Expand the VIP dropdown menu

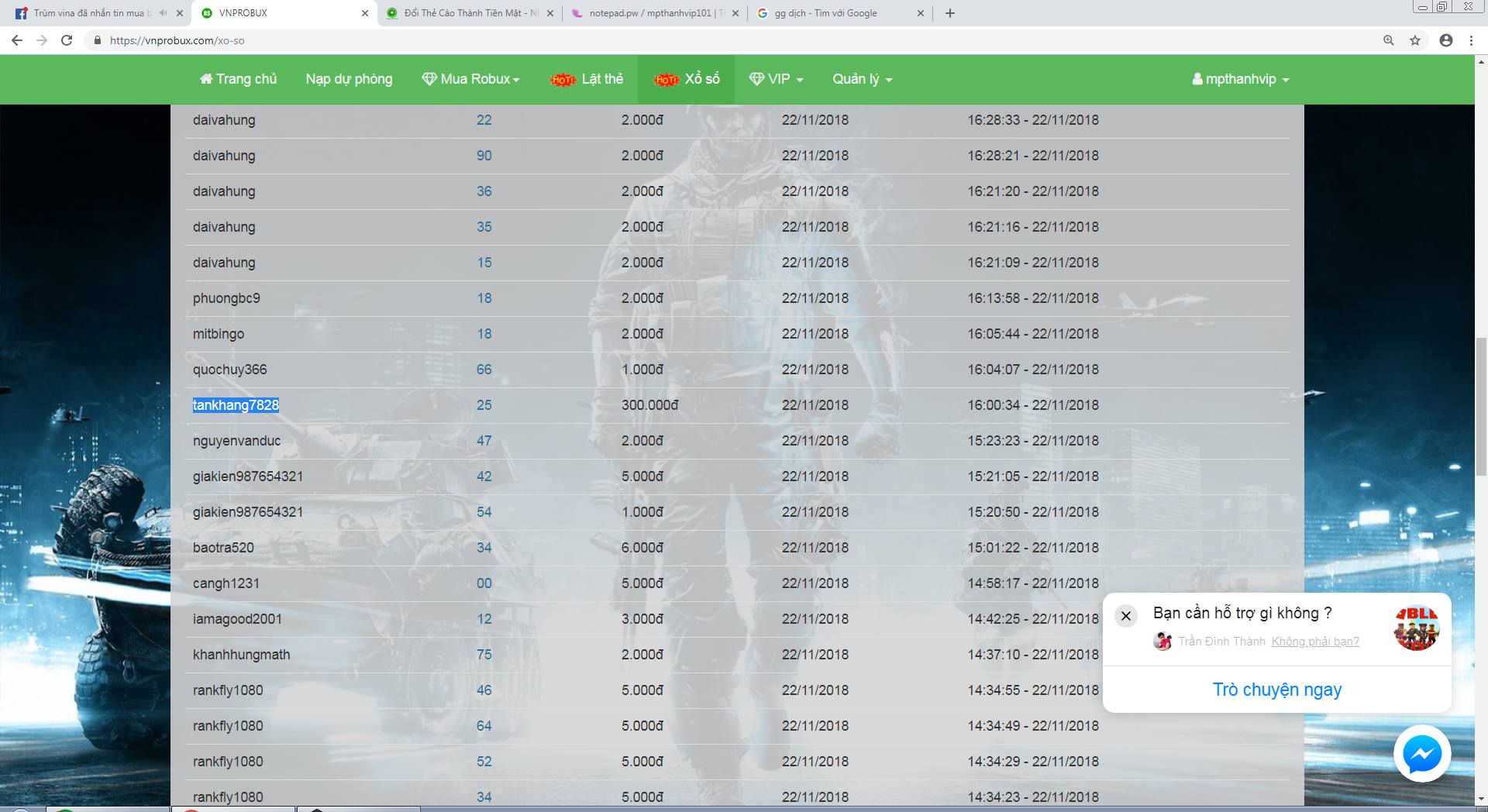776,79
